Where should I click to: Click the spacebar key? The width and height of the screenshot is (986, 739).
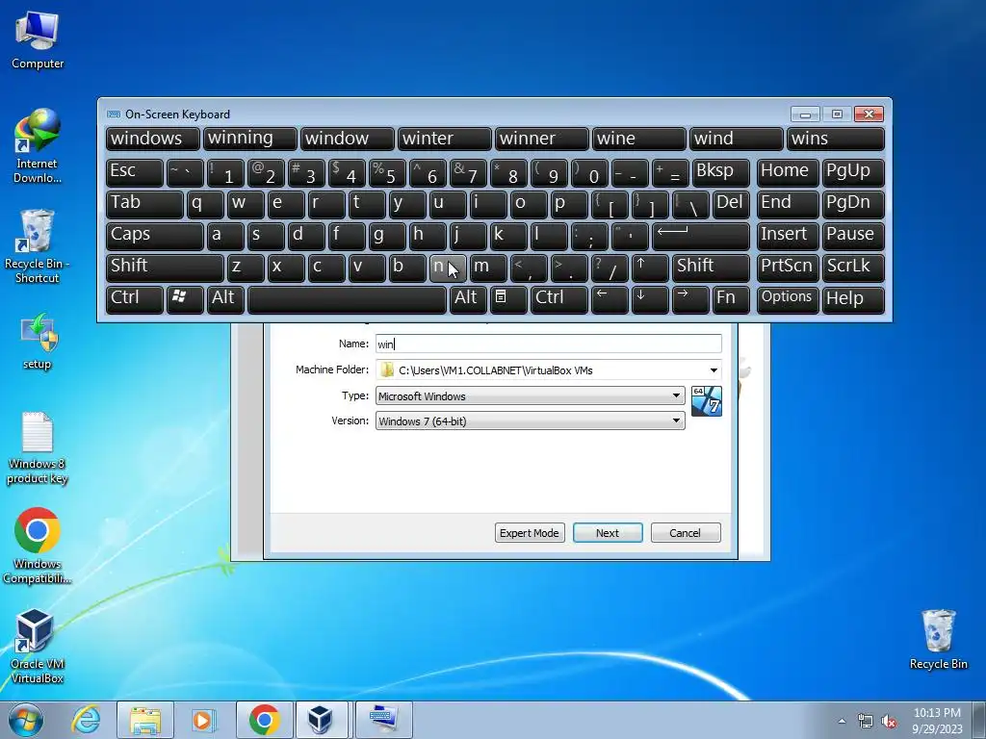[347, 299]
